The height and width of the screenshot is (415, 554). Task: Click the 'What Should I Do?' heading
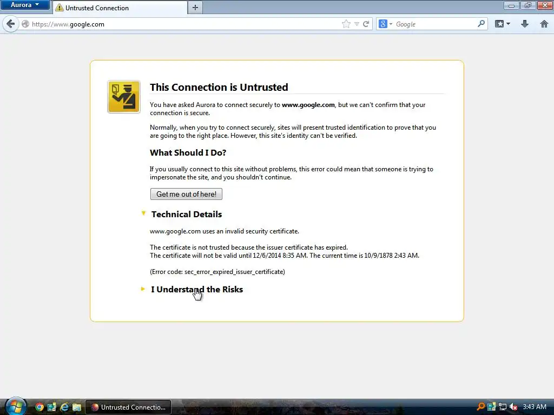(x=188, y=152)
